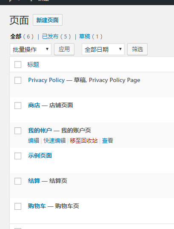Screen dimensions: 174x229
Task: Tick the 我的帐户 row checkbox
Action: pos(18,131)
